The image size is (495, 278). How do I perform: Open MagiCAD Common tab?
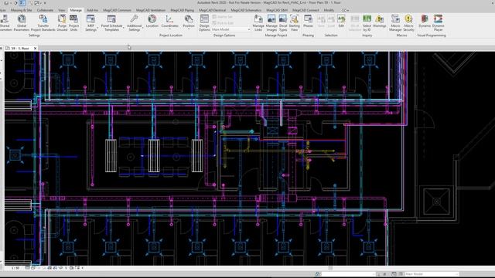[x=117, y=10]
